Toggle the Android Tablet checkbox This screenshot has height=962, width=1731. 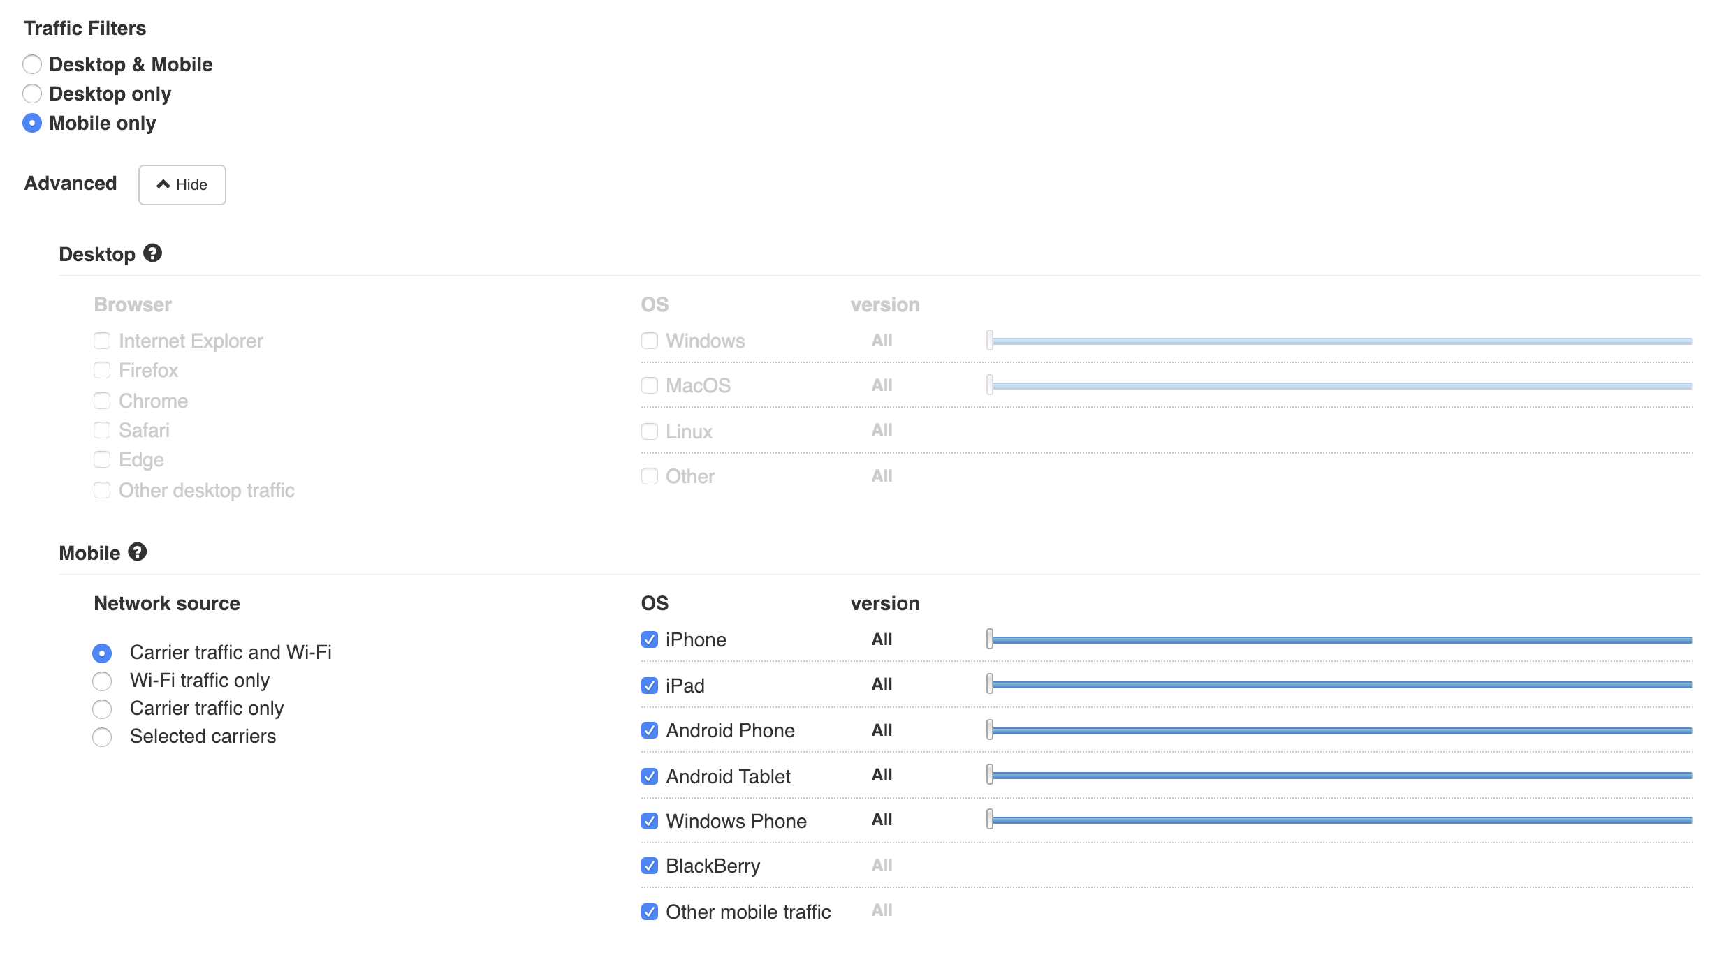650,776
